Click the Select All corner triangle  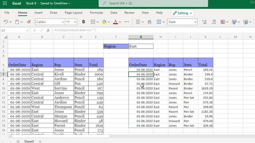6,37
